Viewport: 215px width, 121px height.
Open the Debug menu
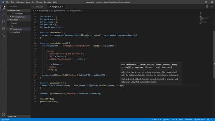pyautogui.click(x=39, y=2)
